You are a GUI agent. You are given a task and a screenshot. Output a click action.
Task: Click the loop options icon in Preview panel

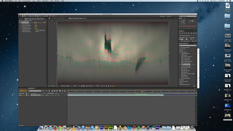point(194,33)
